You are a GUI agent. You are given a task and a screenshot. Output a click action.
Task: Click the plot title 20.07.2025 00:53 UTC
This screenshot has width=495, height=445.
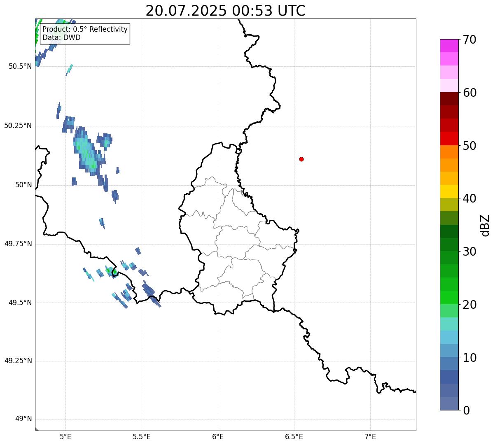(226, 11)
